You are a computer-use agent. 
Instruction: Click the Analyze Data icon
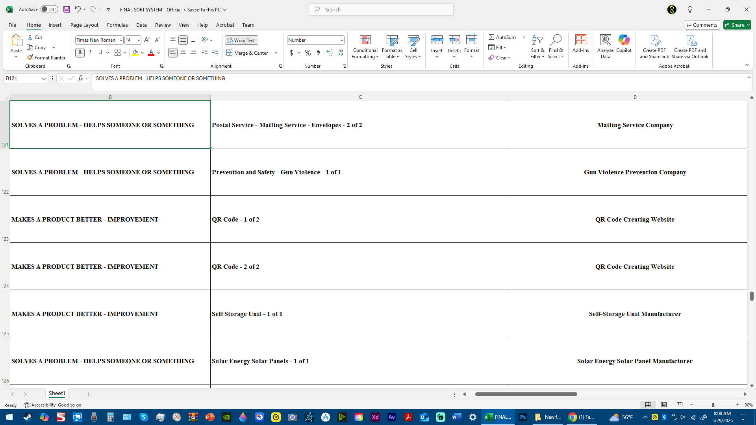click(605, 40)
